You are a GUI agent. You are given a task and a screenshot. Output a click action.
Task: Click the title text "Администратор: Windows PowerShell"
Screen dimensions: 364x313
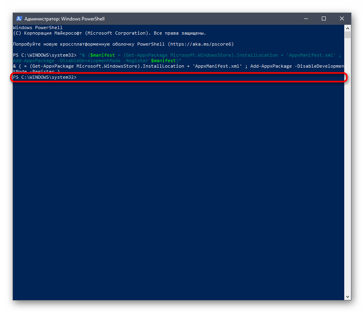pos(64,18)
